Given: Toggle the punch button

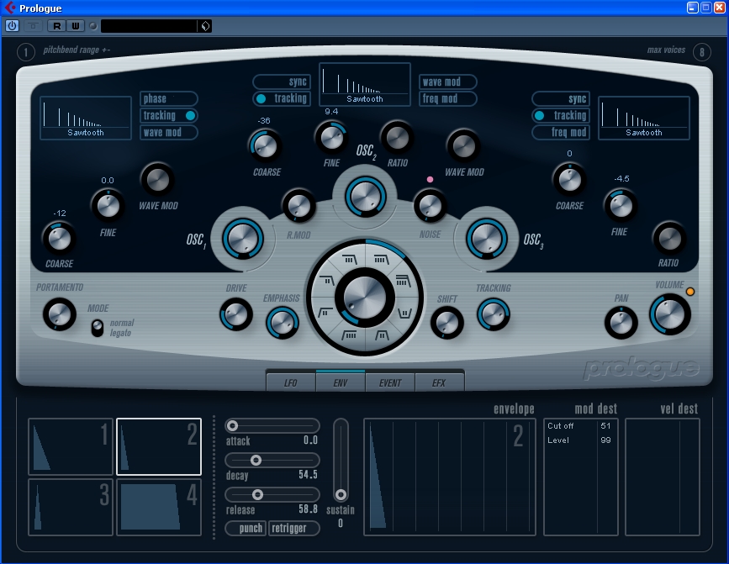Looking at the screenshot, I should click(x=246, y=528).
